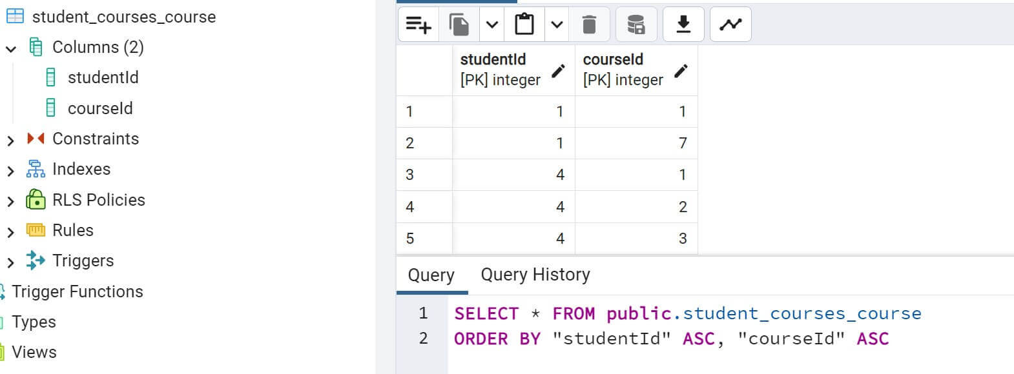The height and width of the screenshot is (374, 1014).
Task: Expand the Constraints tree node
Action: pos(10,140)
